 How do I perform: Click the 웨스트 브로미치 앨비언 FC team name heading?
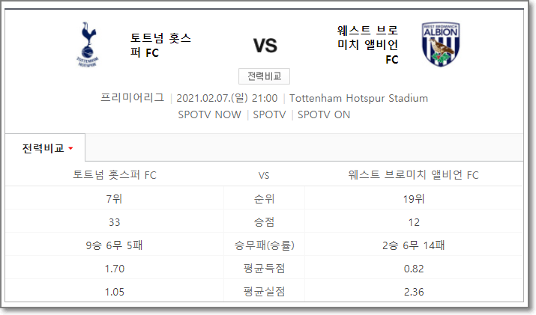click(368, 45)
